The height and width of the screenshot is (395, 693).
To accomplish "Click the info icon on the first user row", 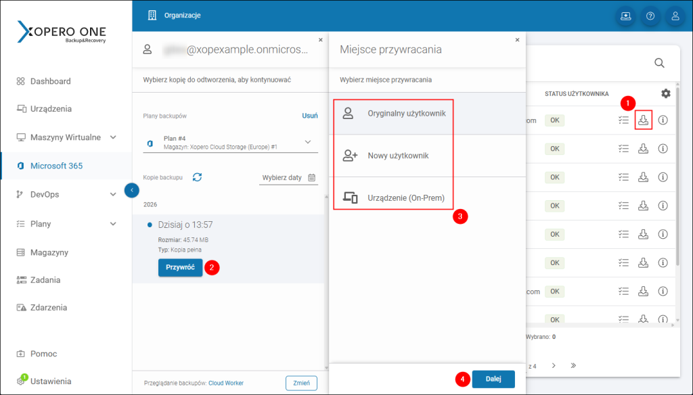I will (x=662, y=120).
